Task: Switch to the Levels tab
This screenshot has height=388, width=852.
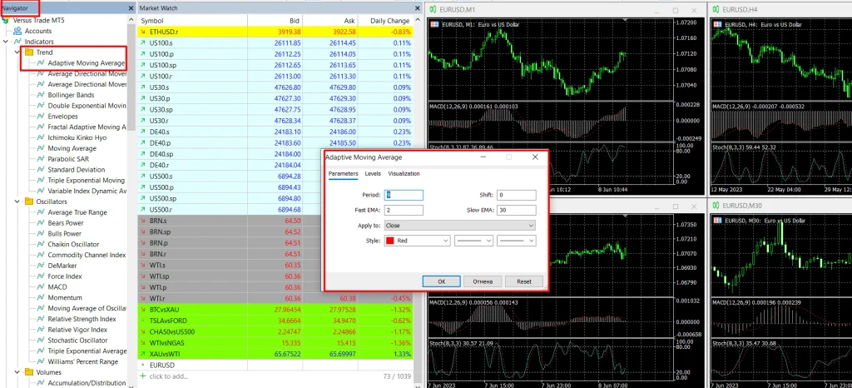Action: tap(373, 174)
